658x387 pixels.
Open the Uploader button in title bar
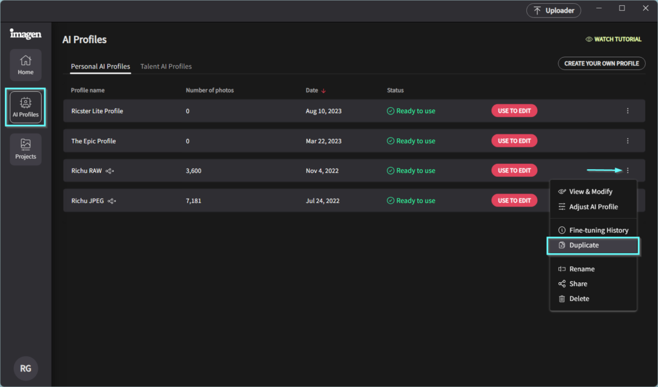(554, 10)
